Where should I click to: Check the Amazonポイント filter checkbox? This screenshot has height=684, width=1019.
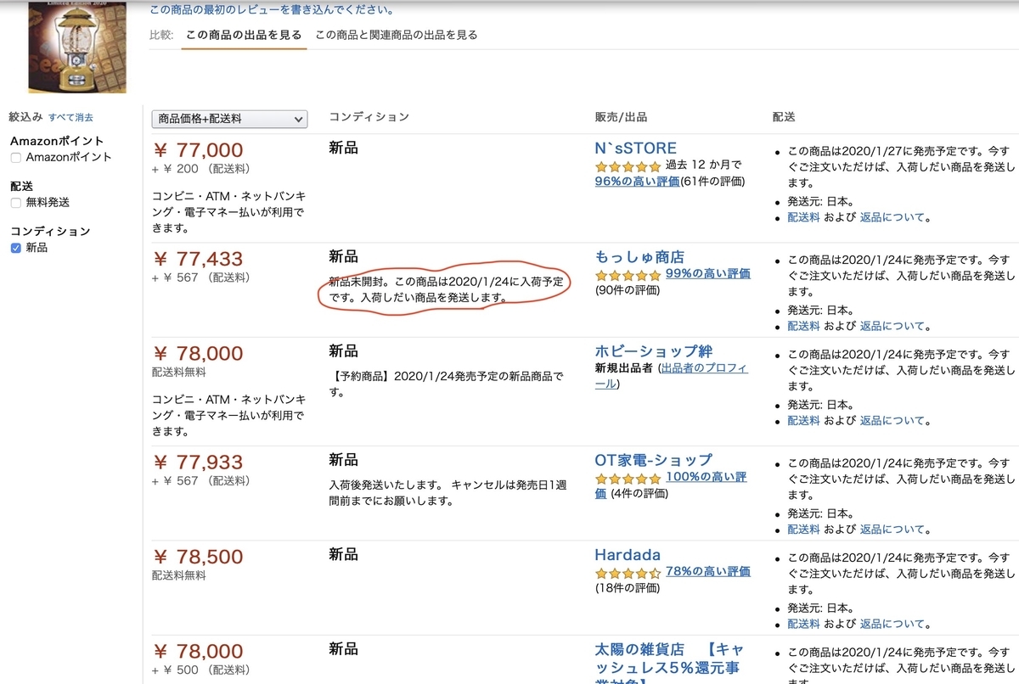click(x=16, y=157)
